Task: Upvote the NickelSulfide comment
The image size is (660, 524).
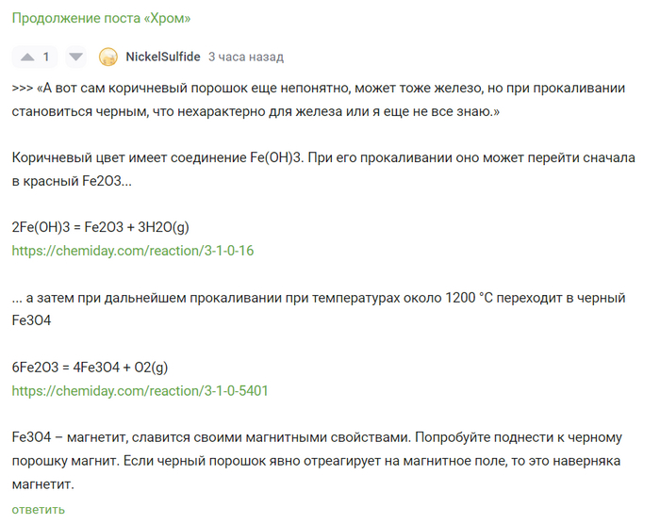Action: (x=25, y=57)
